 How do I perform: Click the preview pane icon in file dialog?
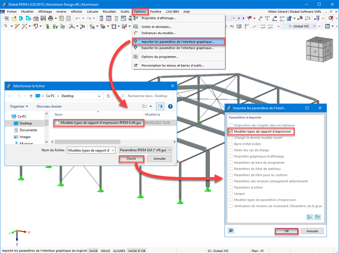(160, 106)
